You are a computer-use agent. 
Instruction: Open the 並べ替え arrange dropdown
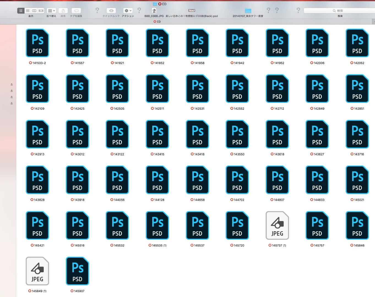[51, 11]
